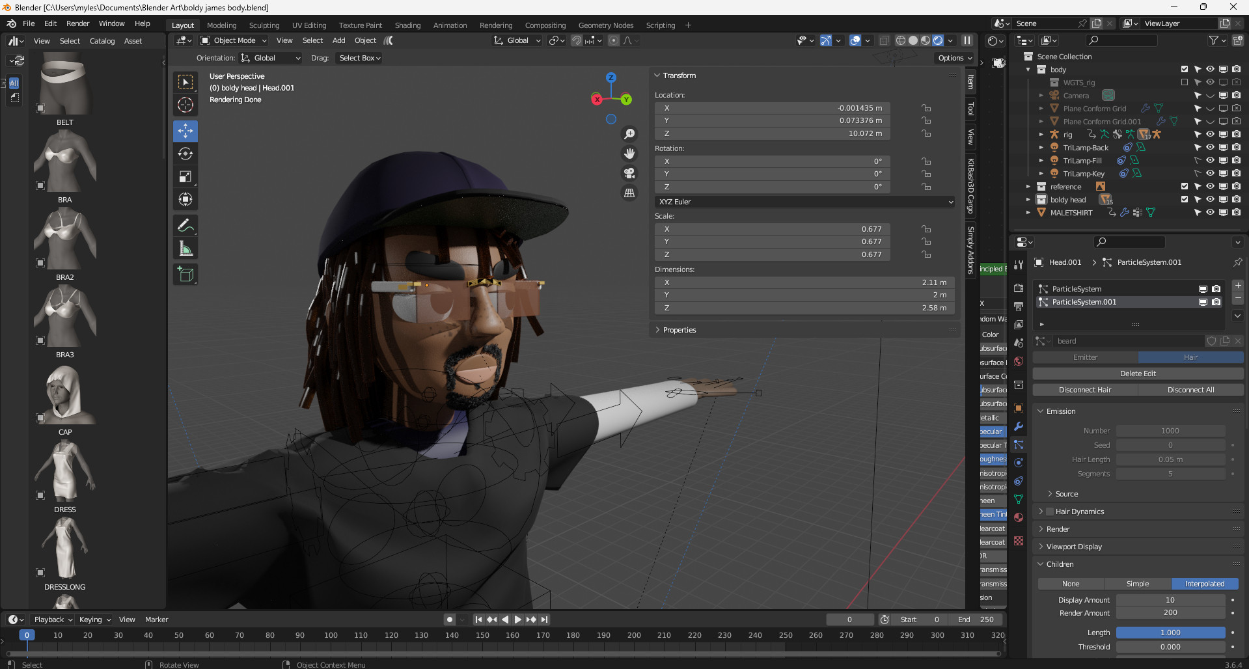Toggle the camera view icon

pyautogui.click(x=629, y=173)
